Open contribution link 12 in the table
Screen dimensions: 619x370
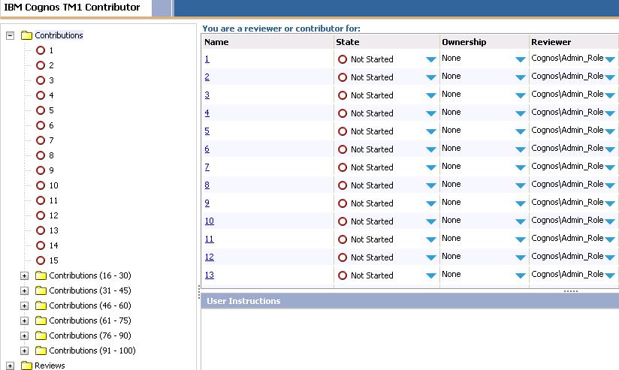[x=210, y=257]
